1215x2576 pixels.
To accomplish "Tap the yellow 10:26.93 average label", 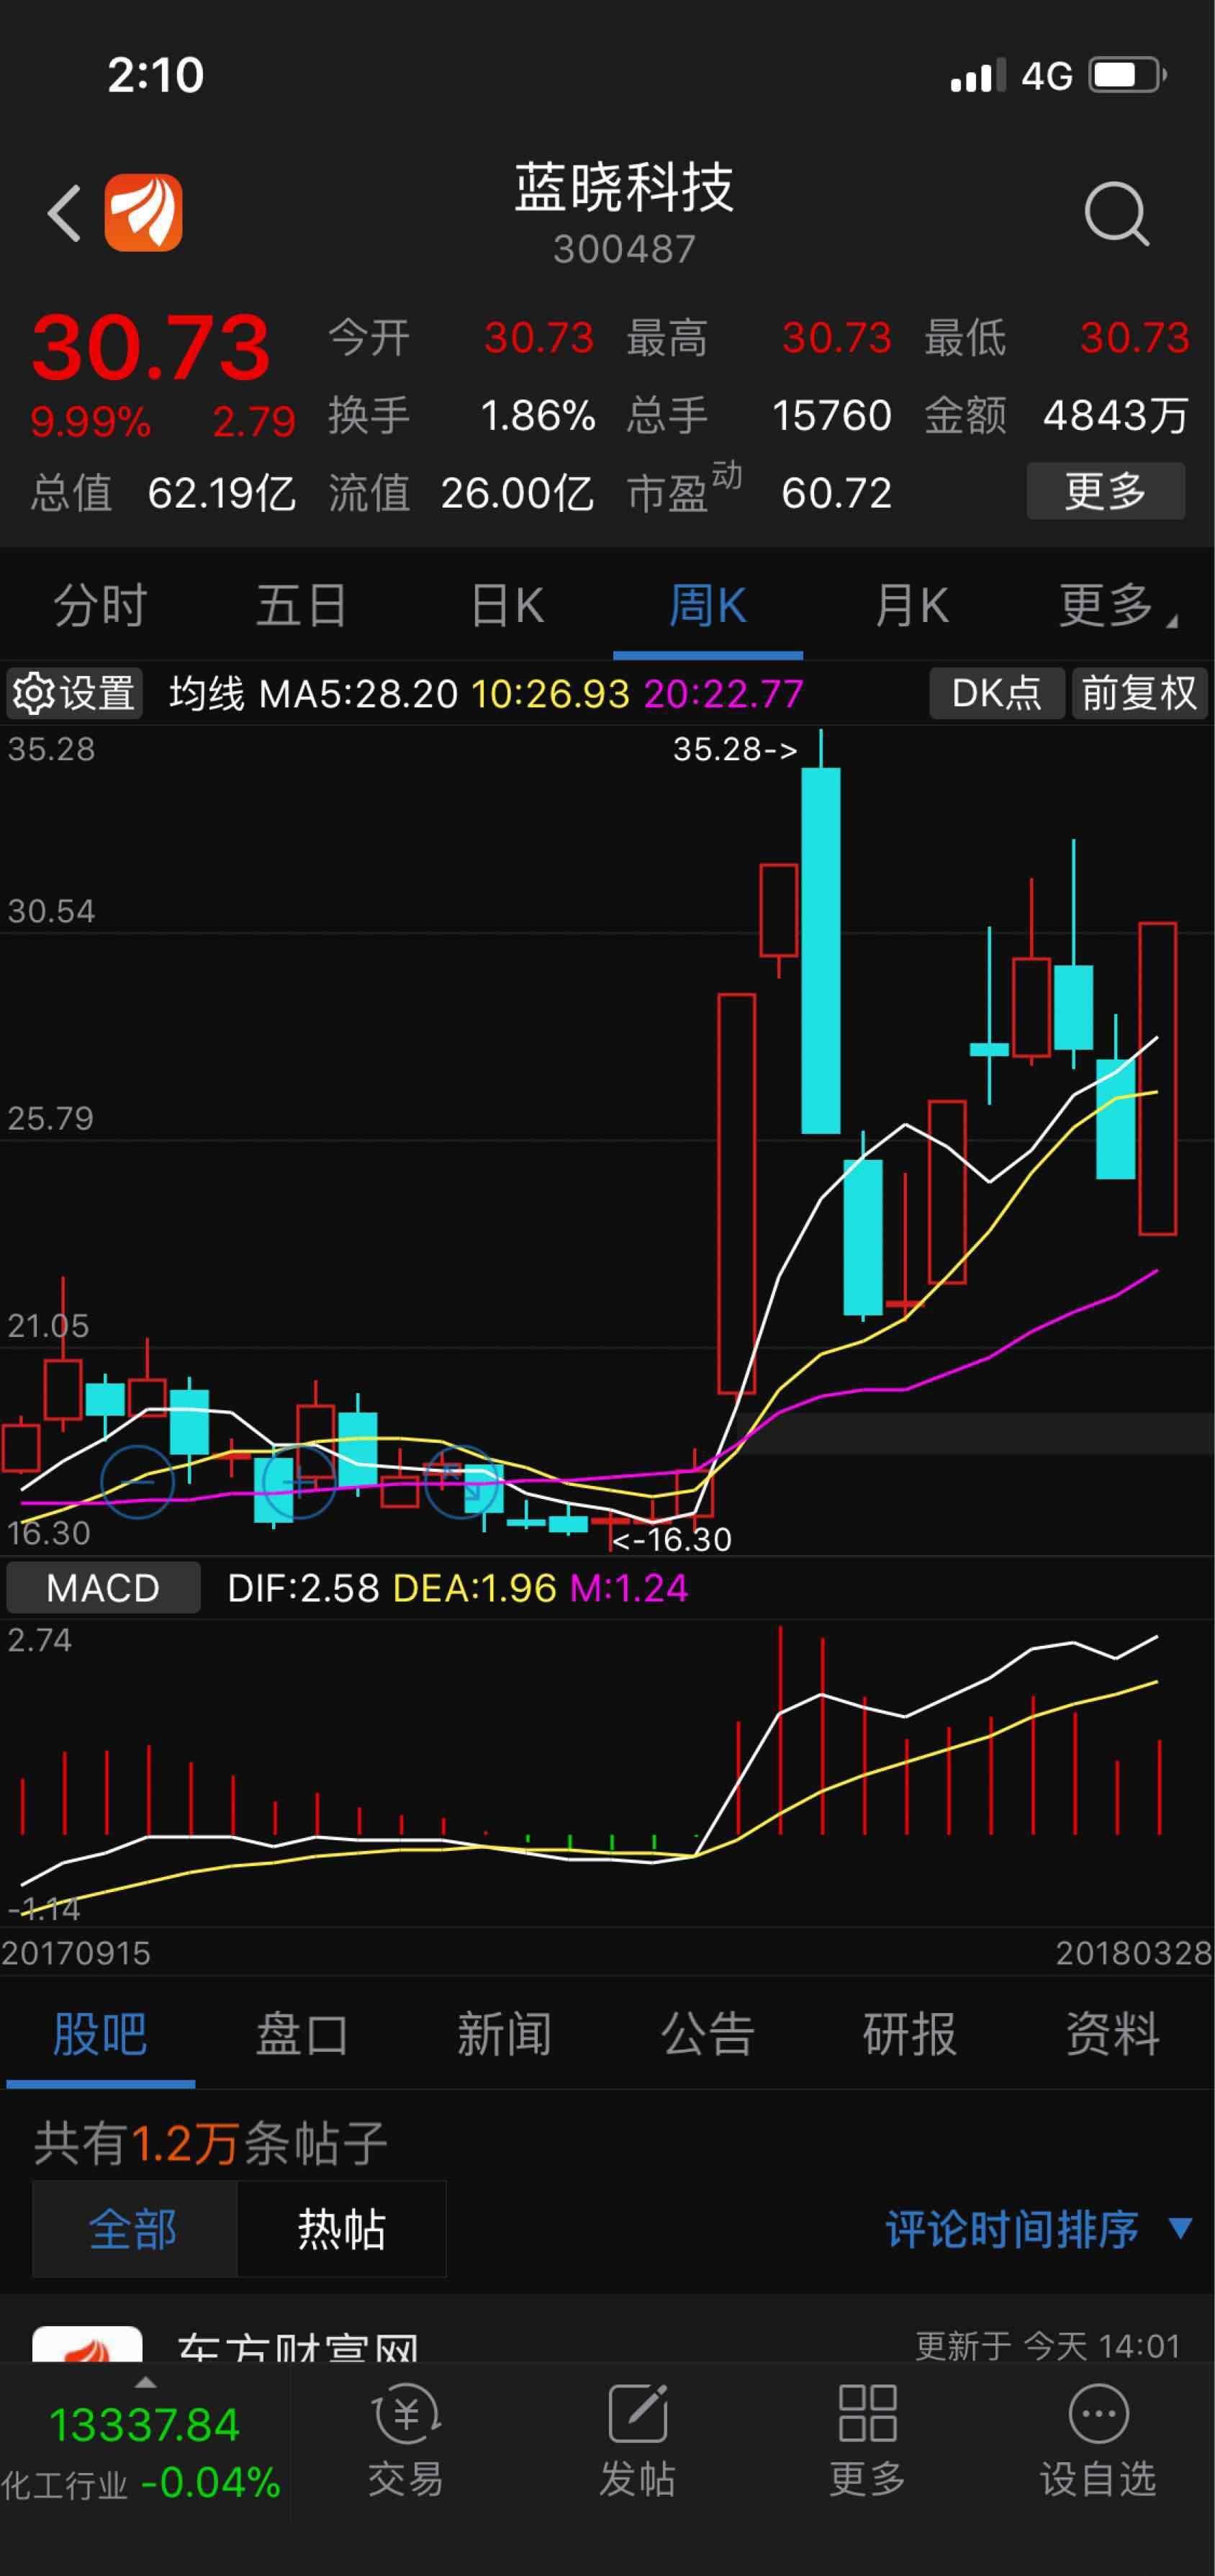I will (550, 693).
